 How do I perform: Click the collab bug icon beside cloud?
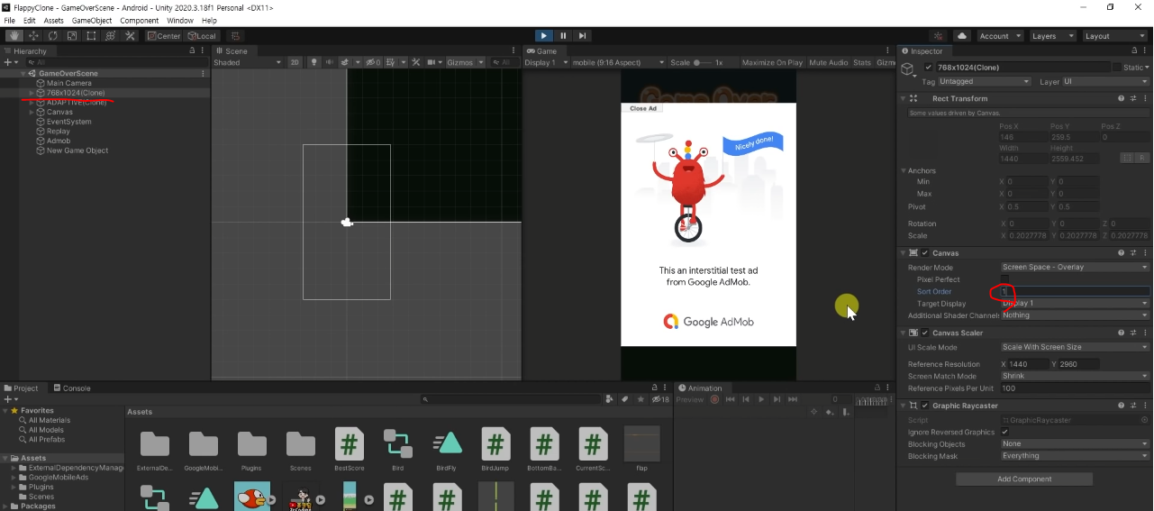click(939, 36)
